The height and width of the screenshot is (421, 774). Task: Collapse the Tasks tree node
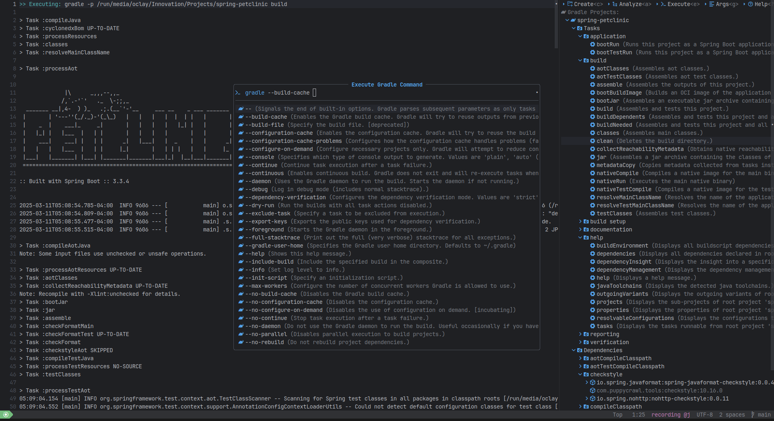point(574,28)
